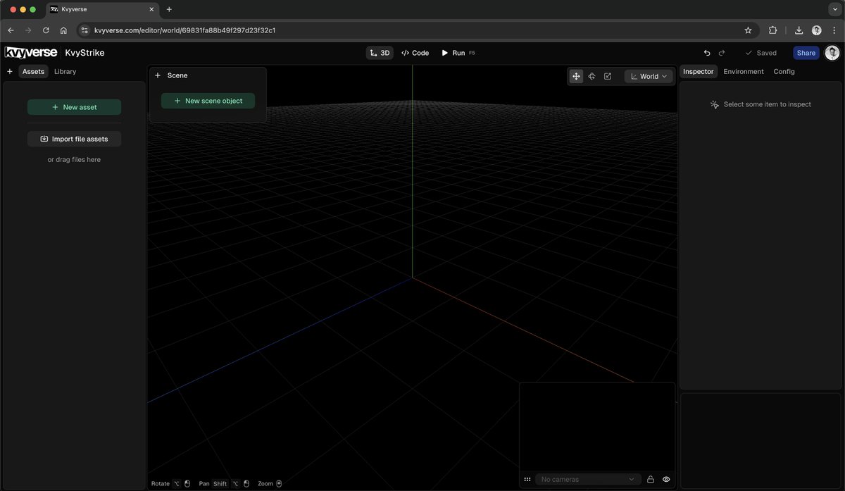Bookmark this page with star icon

coord(748,30)
